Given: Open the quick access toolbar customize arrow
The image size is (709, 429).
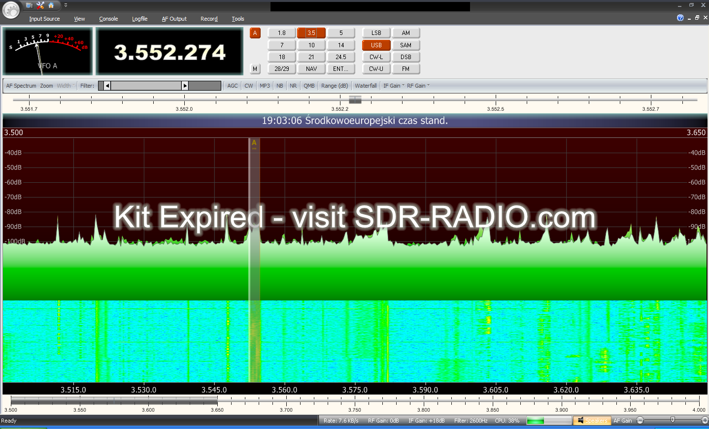Looking at the screenshot, I should 66,5.
